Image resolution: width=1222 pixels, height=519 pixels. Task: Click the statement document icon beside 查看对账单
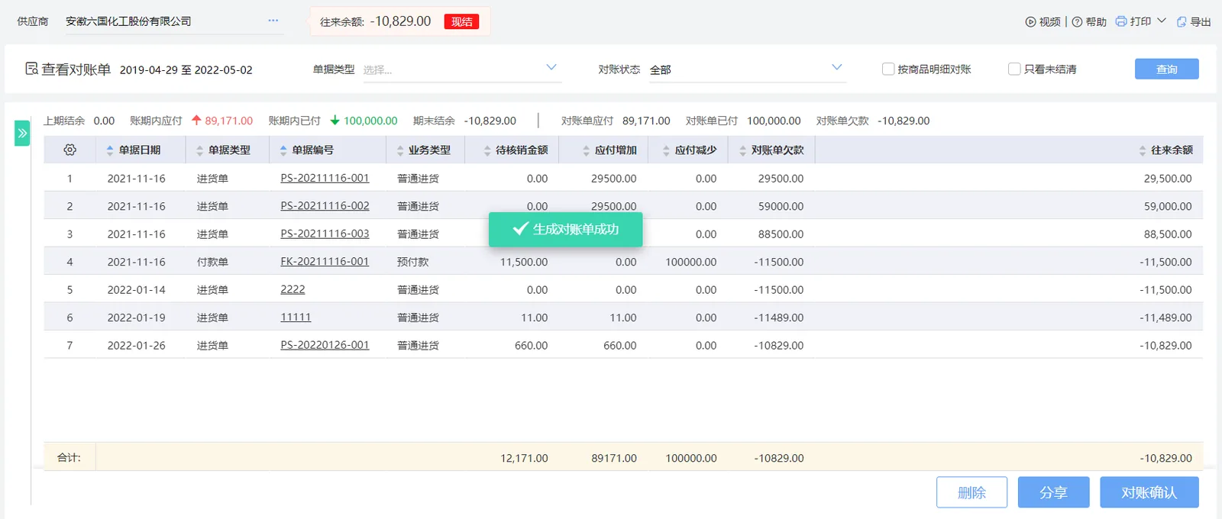[31, 69]
